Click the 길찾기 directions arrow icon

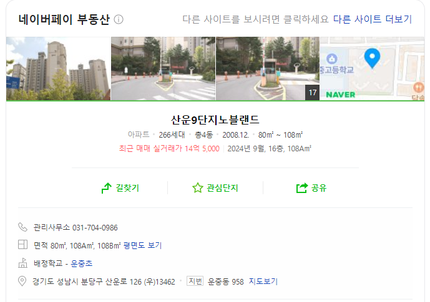tap(106, 188)
